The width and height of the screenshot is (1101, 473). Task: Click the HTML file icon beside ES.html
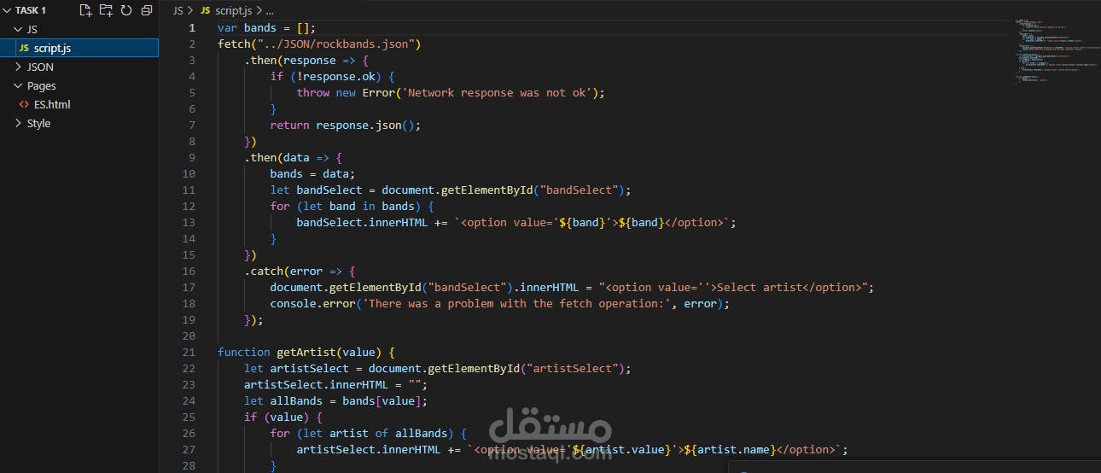click(24, 104)
